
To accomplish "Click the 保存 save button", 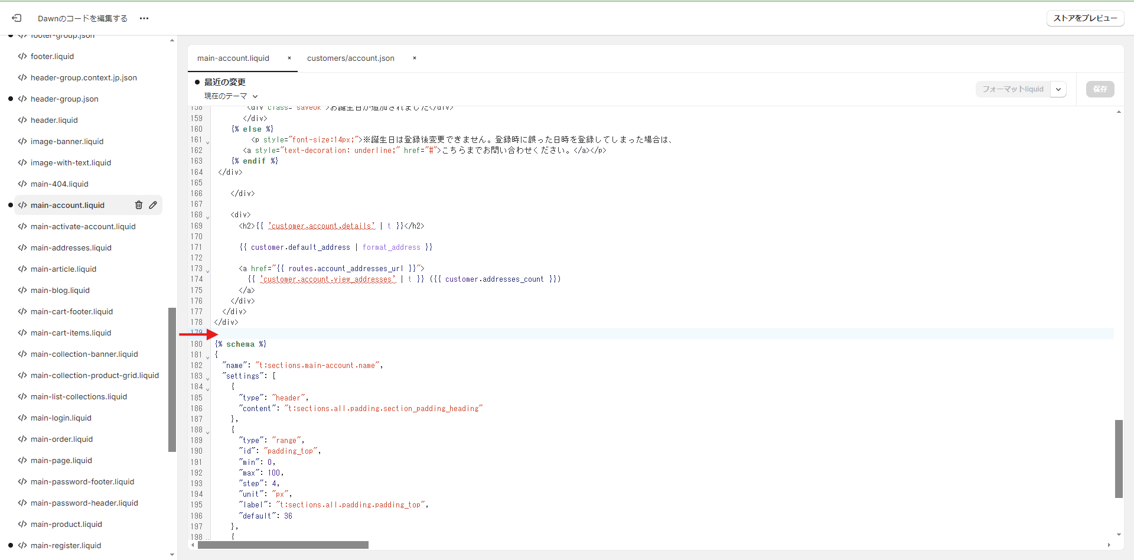I will (x=1100, y=89).
